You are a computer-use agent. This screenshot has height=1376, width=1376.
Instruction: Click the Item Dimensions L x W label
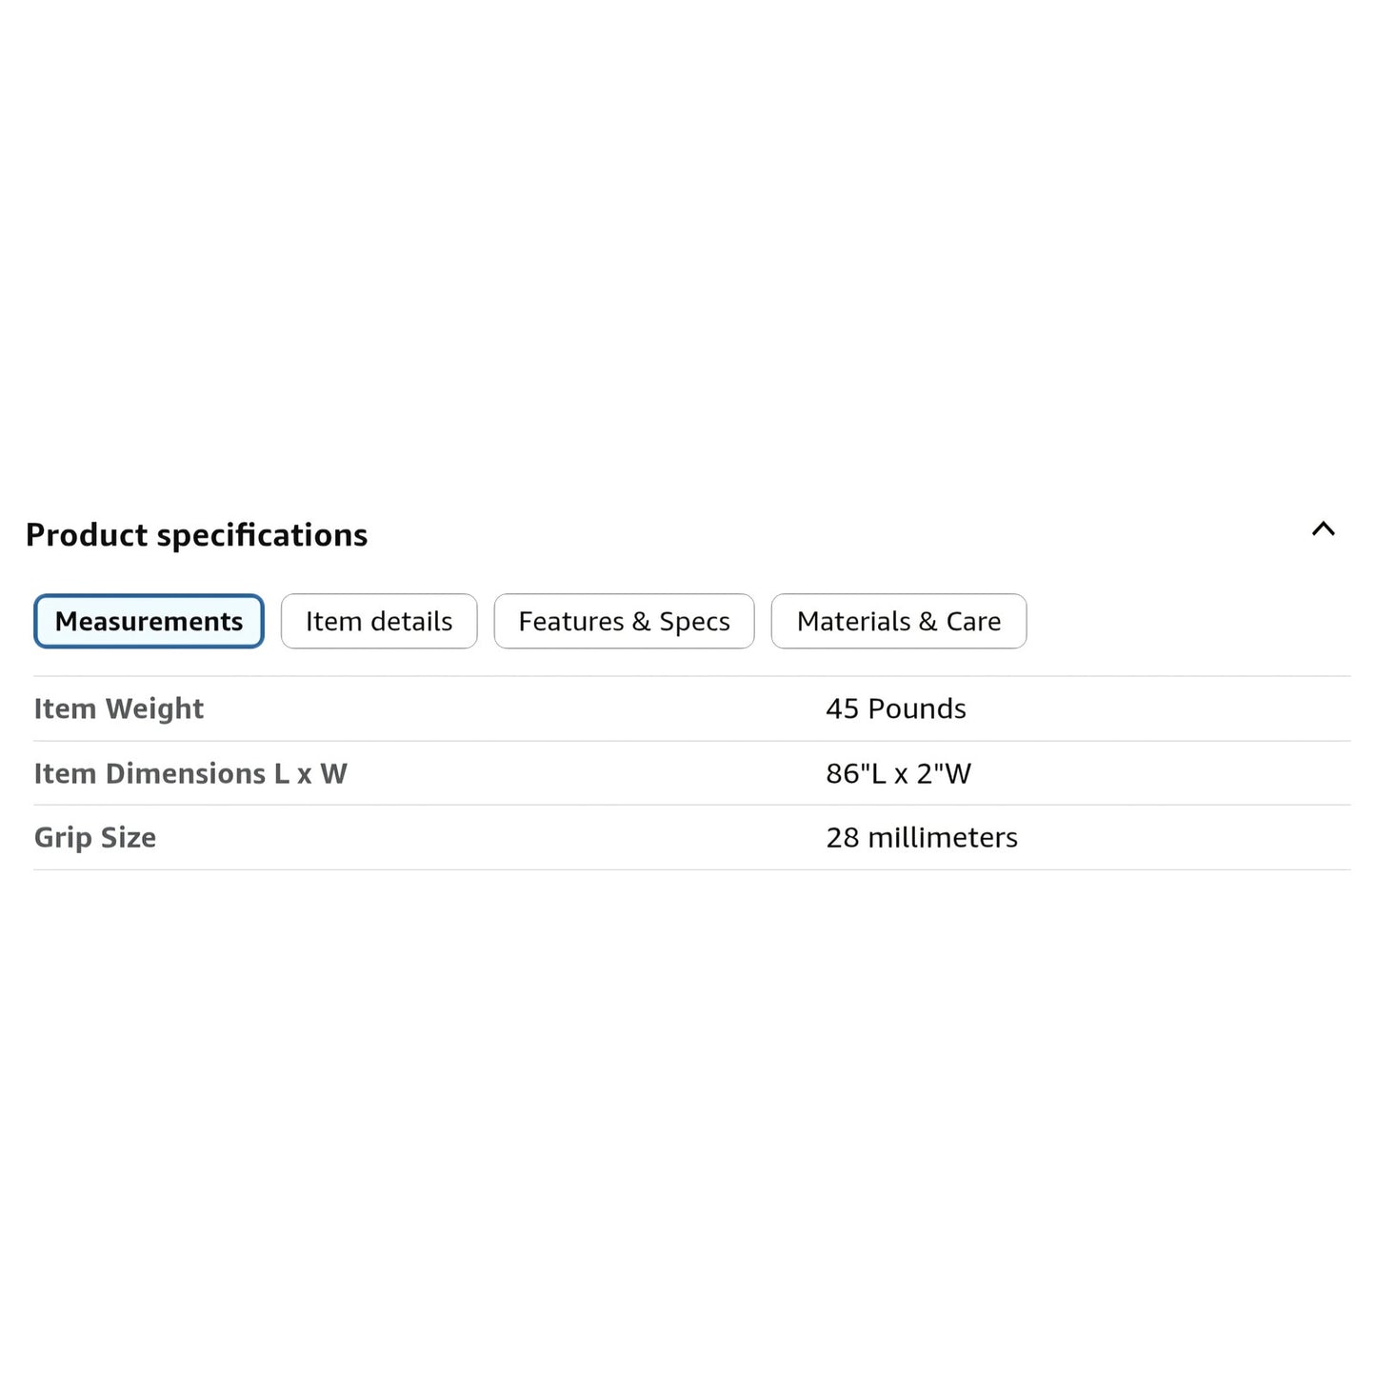click(x=190, y=773)
